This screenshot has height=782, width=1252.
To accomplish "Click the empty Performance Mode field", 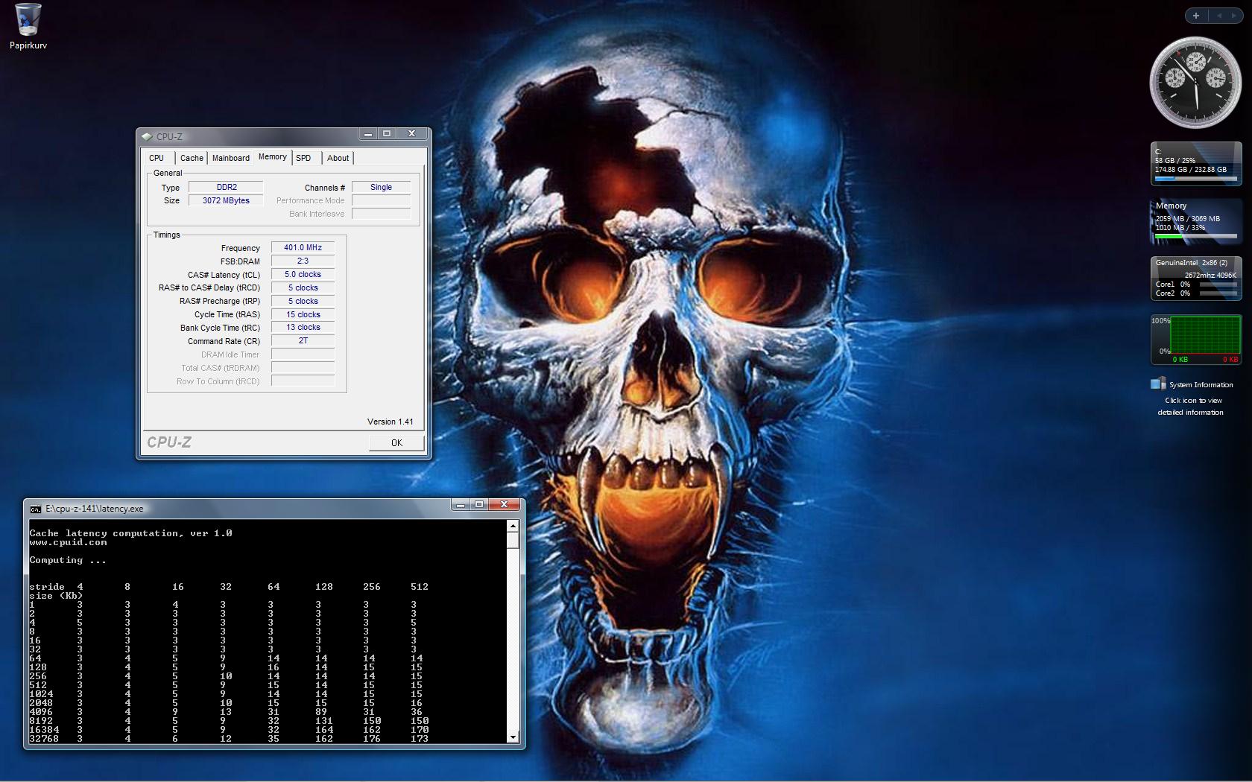I will (381, 200).
